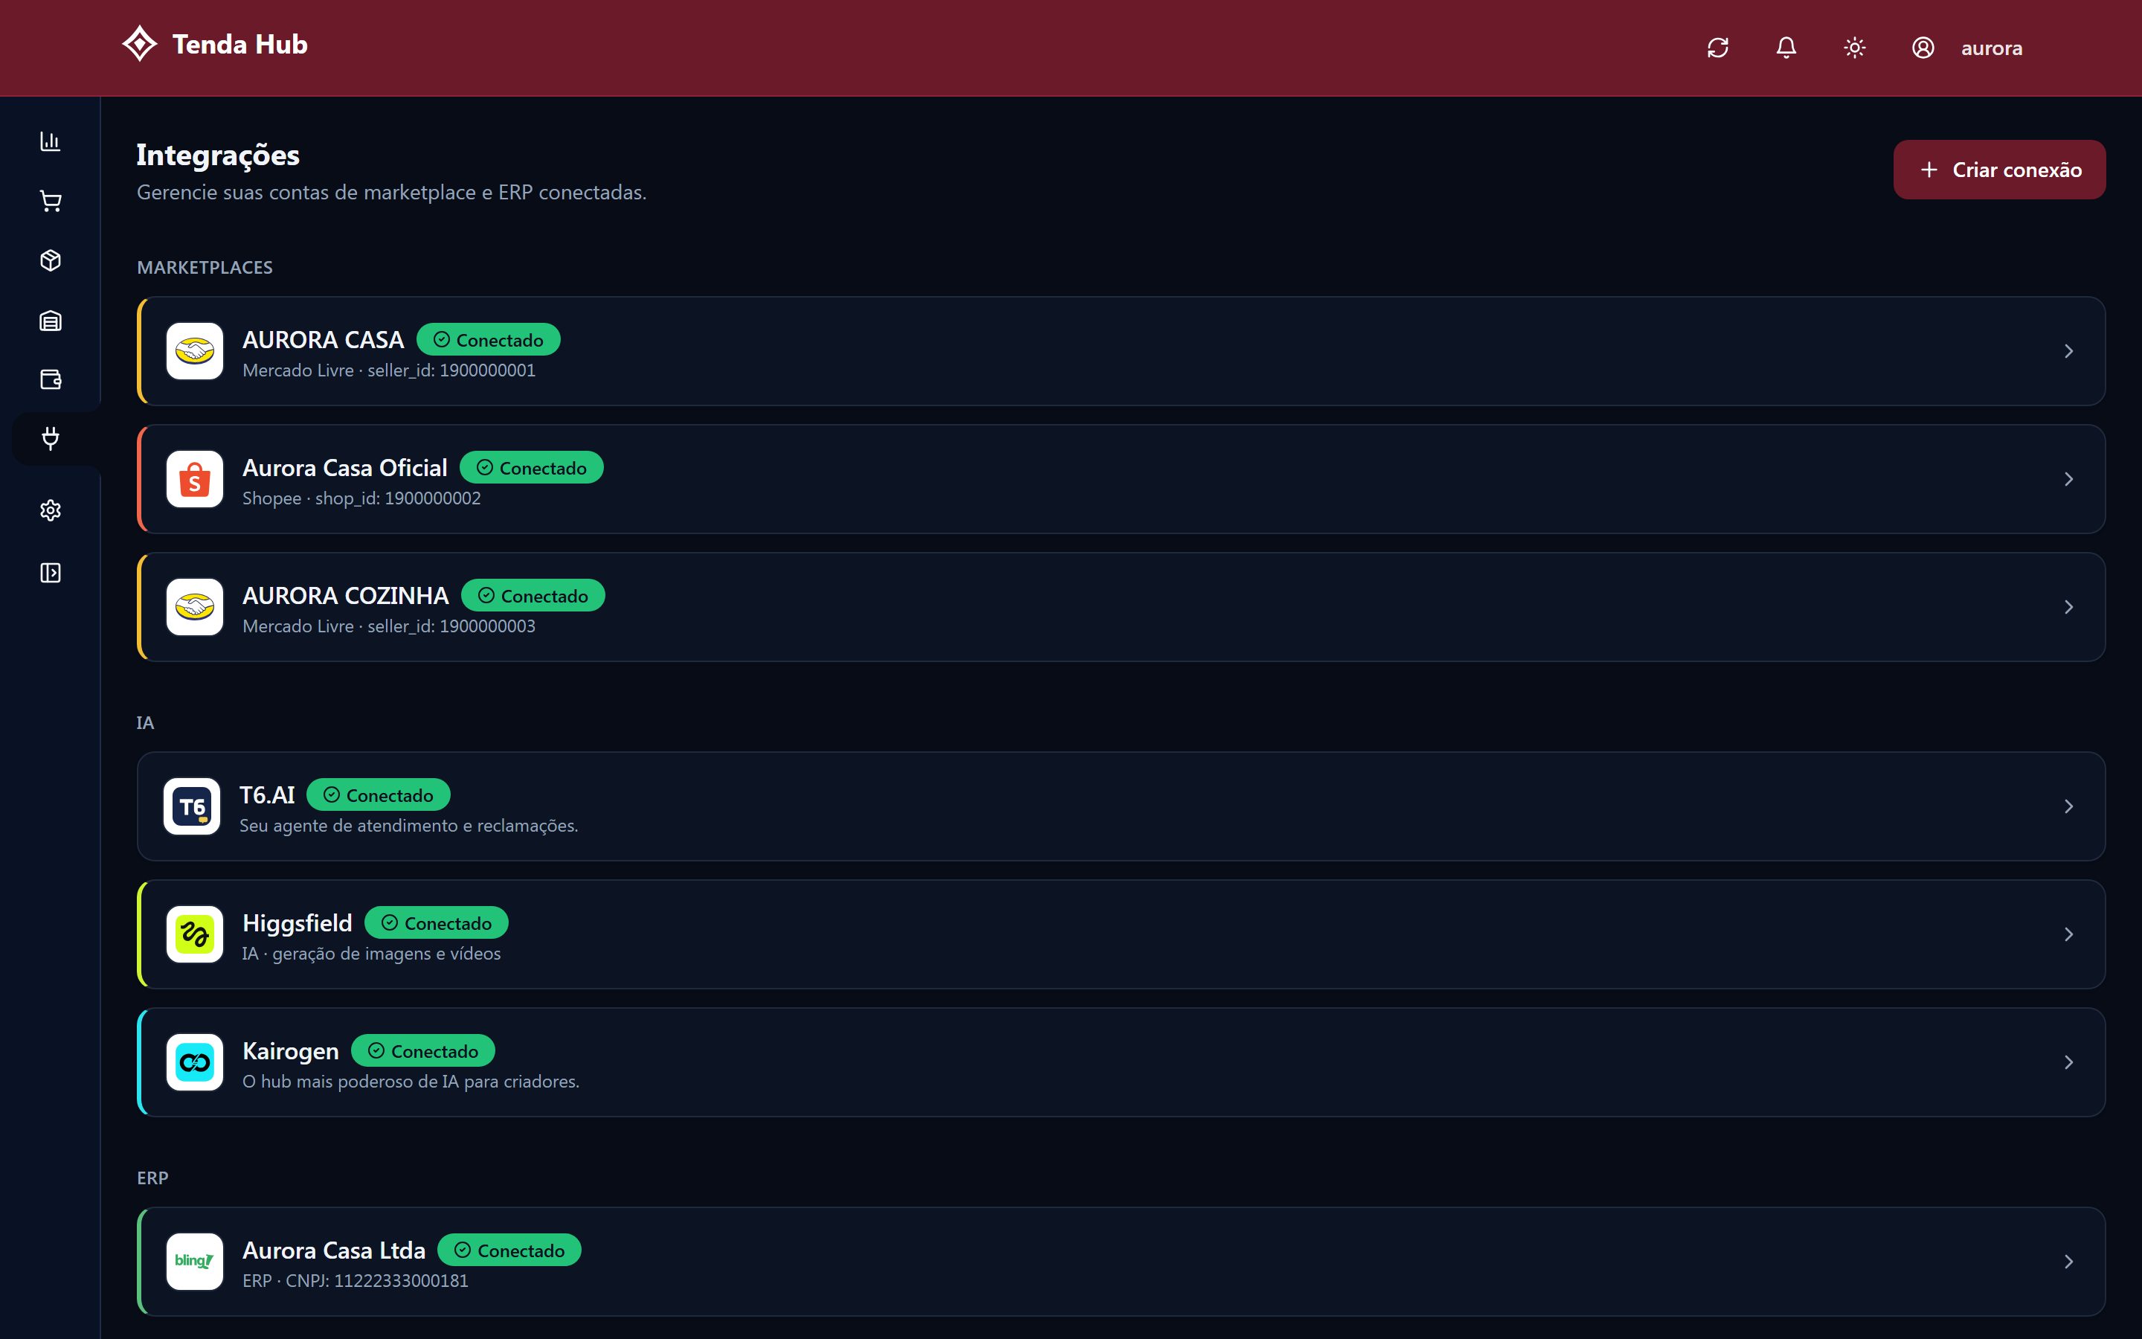Screen dimensions: 2142x1339
Task: Click the 'Gerencie suas contas de marketplace' subtitle
Action: point(391,193)
